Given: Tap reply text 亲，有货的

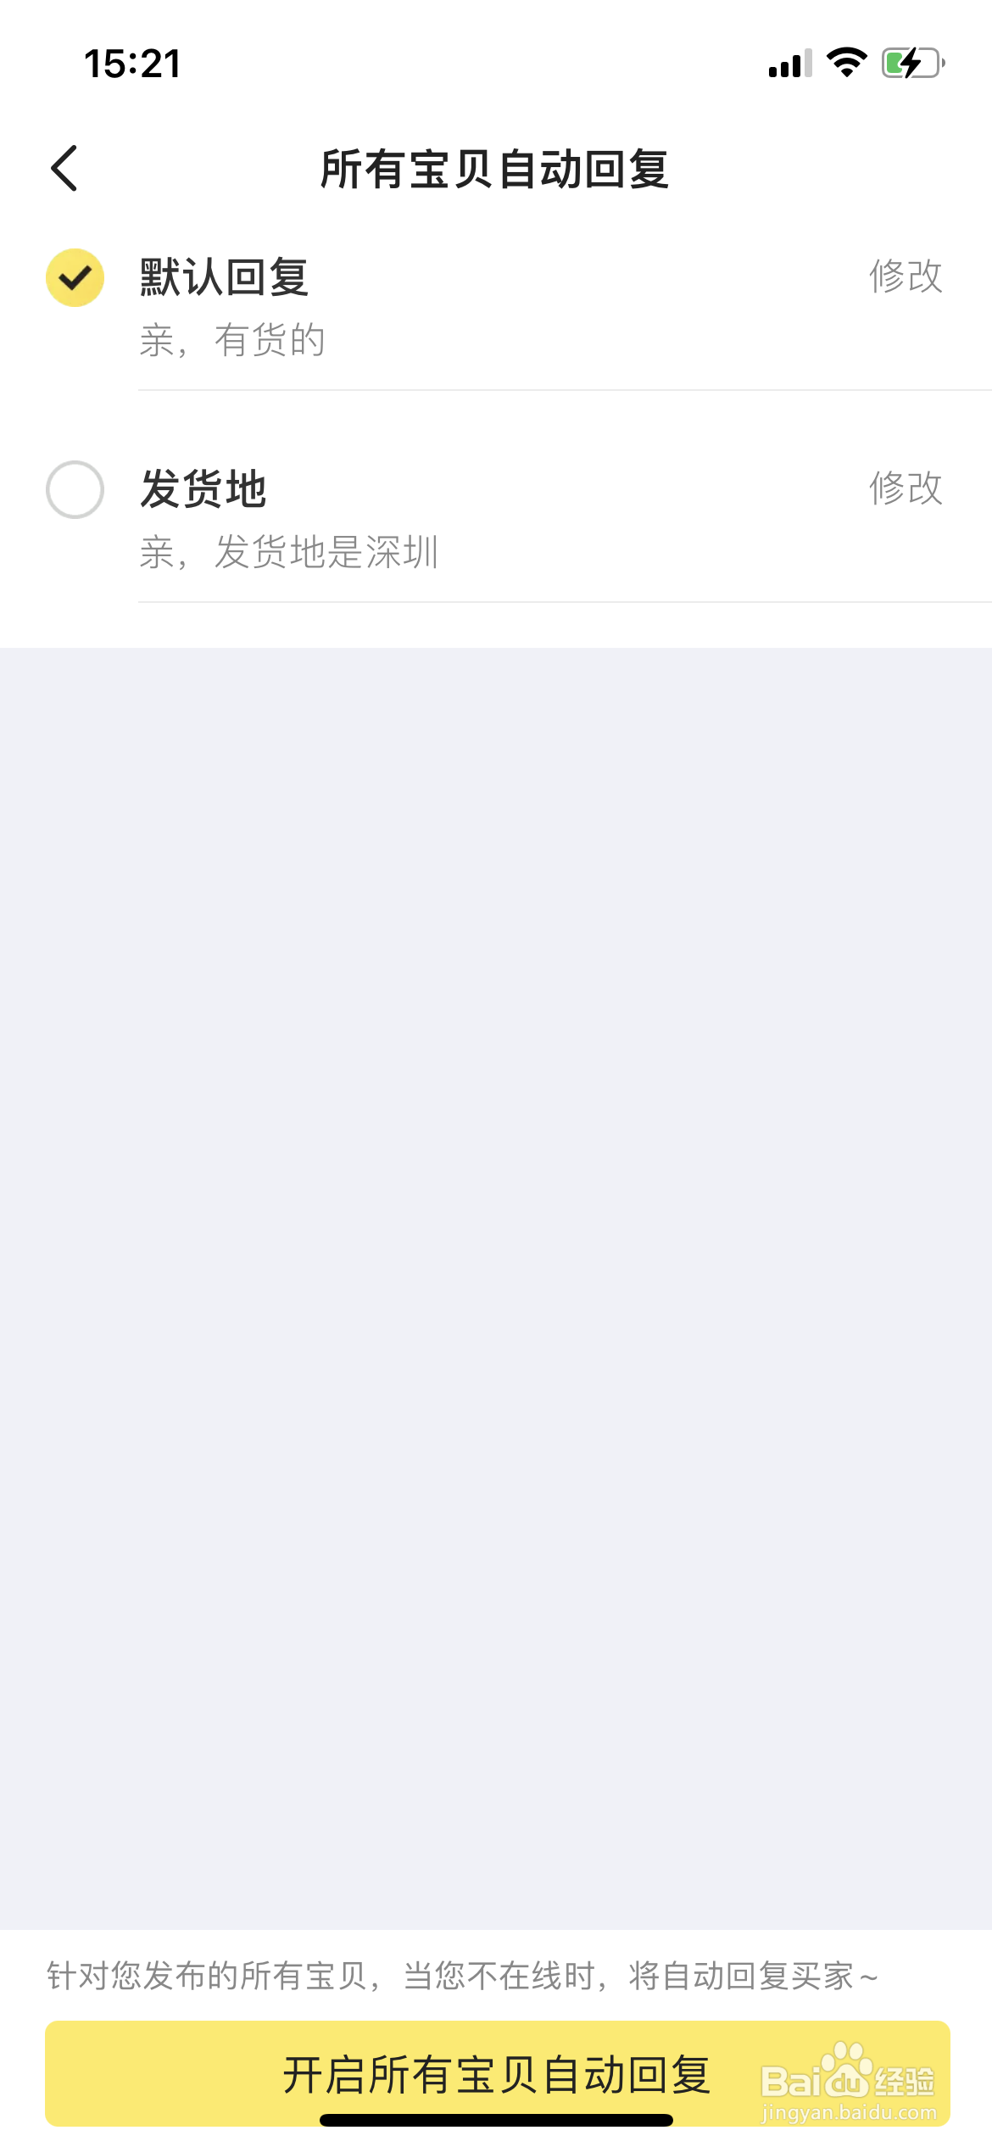Looking at the screenshot, I should coord(232,341).
